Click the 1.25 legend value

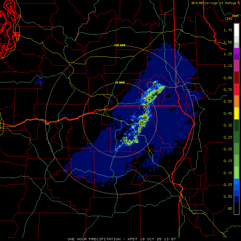tap(228, 54)
